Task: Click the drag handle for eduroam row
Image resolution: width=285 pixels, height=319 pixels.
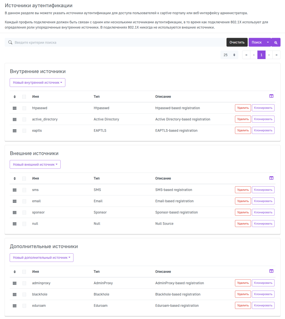Action: [x=15, y=306]
